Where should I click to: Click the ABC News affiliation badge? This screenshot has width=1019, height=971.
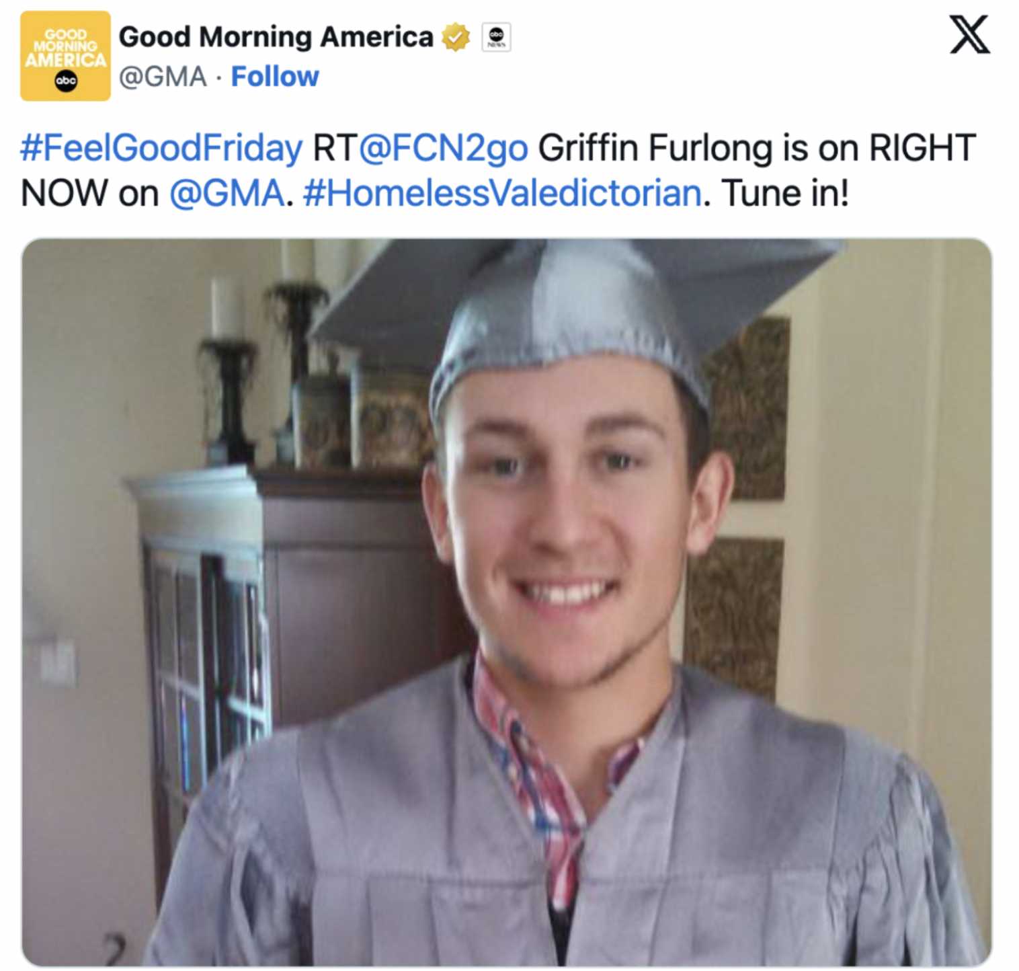(496, 37)
